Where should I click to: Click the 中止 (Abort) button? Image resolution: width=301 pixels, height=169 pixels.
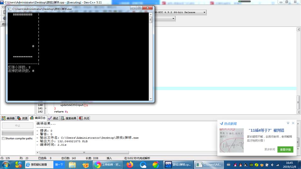click(17, 126)
